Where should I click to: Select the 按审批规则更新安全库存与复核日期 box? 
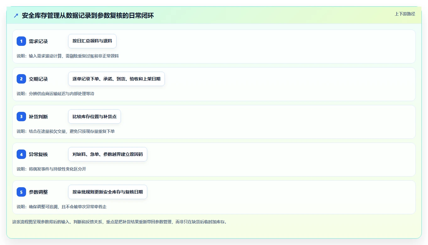108,192
